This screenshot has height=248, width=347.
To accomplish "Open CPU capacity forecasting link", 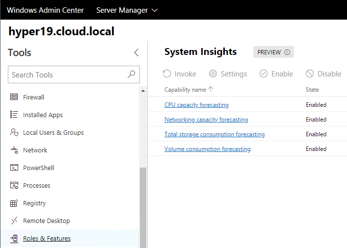I will (196, 104).
